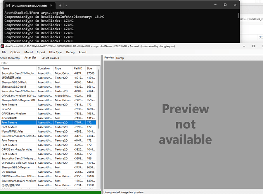
Task: Switch to the Asset Classes tab
Action: (x=51, y=58)
